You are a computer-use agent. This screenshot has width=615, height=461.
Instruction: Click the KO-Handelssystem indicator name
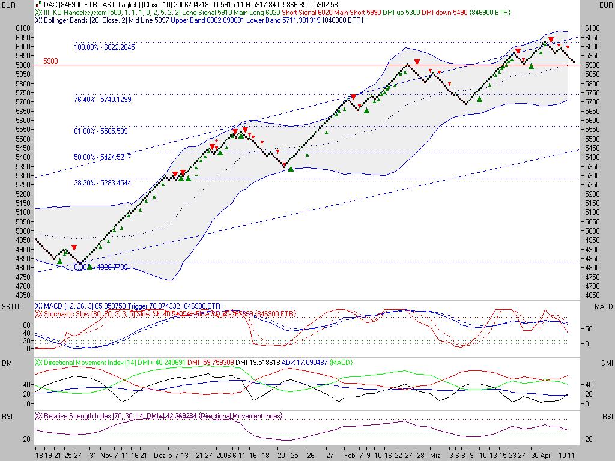click(74, 13)
